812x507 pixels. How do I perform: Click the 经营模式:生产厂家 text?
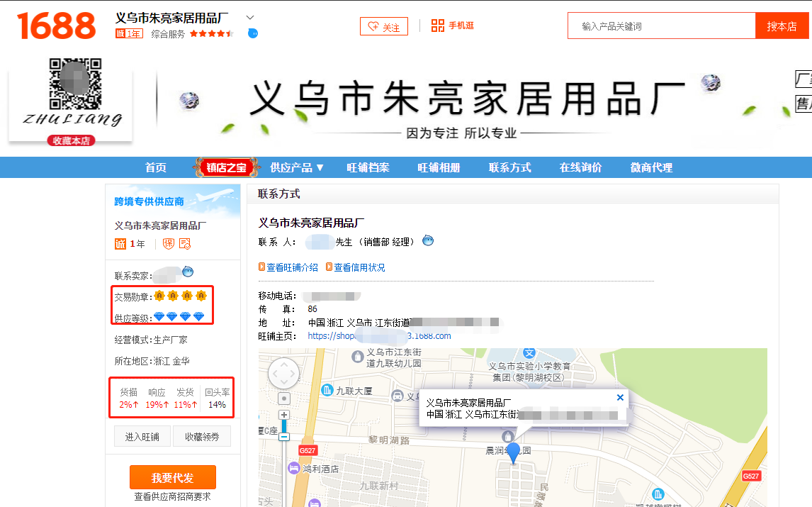tap(151, 340)
